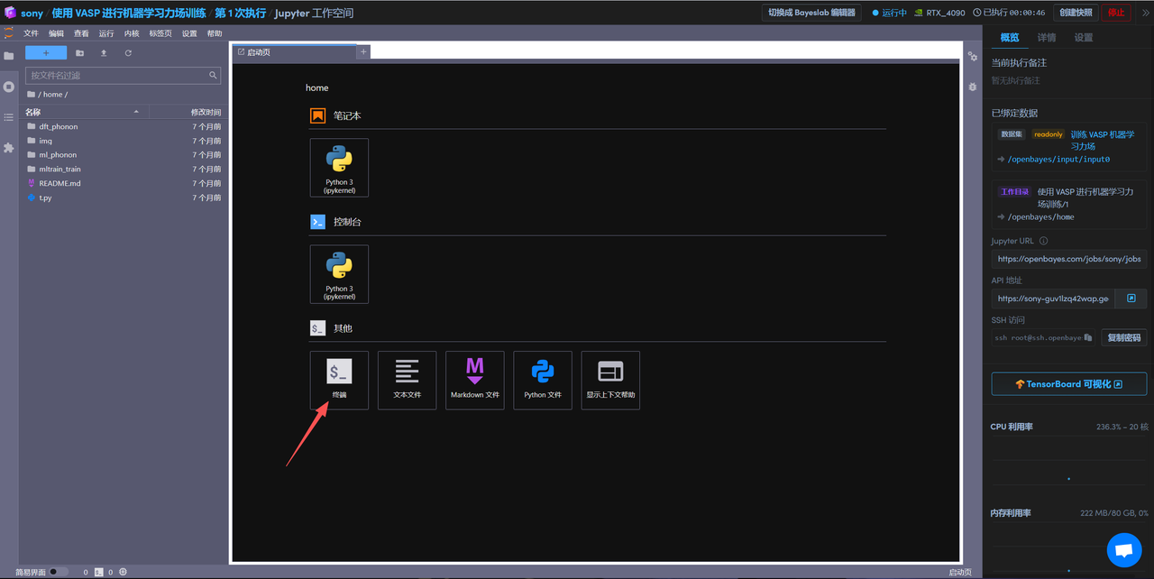Open the 标签页 menu
Screen dimensions: 1154x579
click(160, 33)
